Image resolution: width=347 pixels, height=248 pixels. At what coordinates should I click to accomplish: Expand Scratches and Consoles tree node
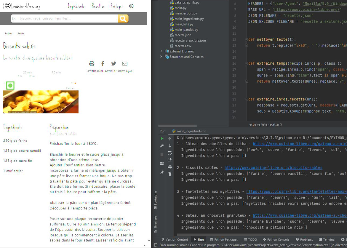[x=161, y=57]
